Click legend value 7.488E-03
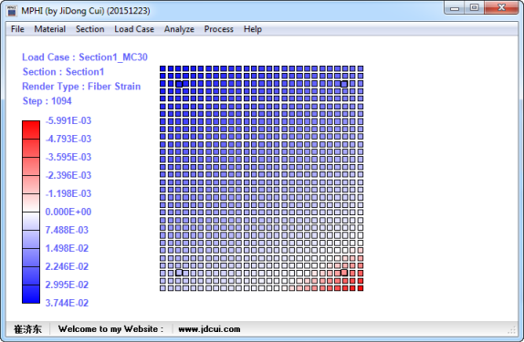 (67, 230)
